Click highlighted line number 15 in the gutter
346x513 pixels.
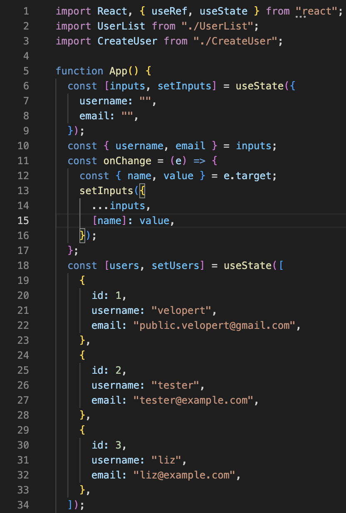23,221
